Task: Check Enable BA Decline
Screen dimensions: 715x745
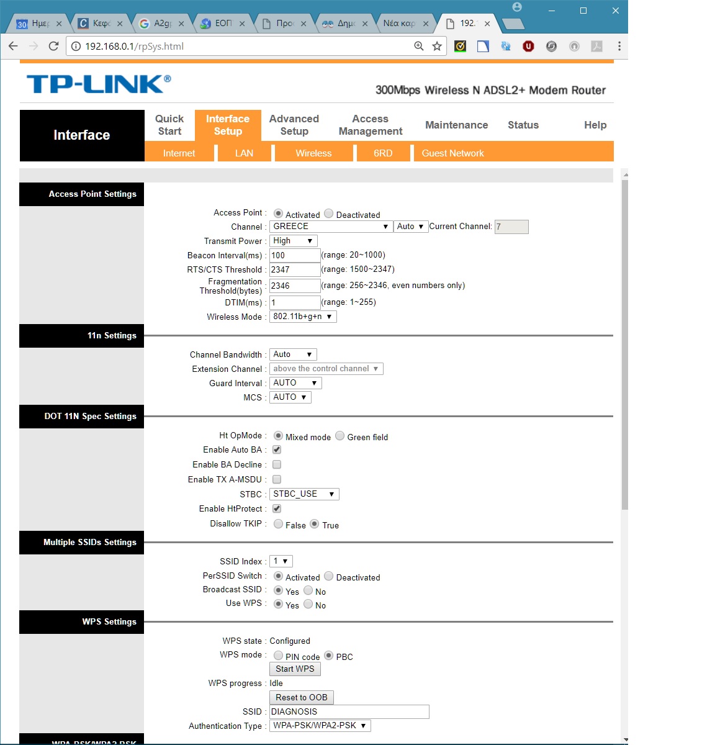Action: click(x=277, y=464)
